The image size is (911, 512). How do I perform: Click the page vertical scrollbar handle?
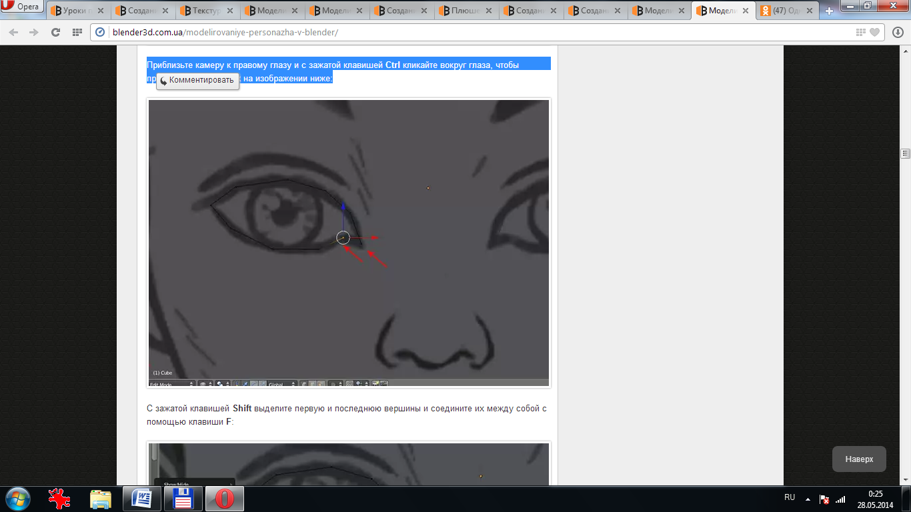pyautogui.click(x=905, y=153)
